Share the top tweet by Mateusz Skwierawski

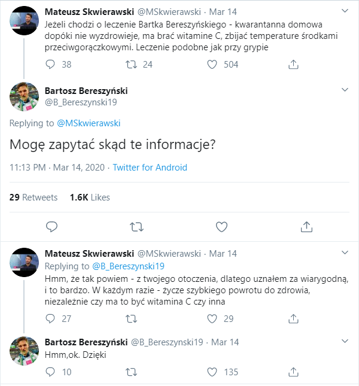click(294, 64)
